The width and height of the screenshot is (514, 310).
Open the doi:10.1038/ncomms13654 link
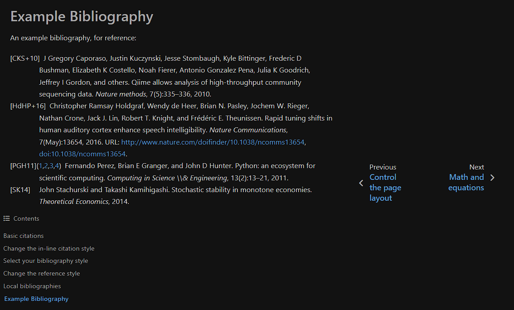click(x=82, y=154)
